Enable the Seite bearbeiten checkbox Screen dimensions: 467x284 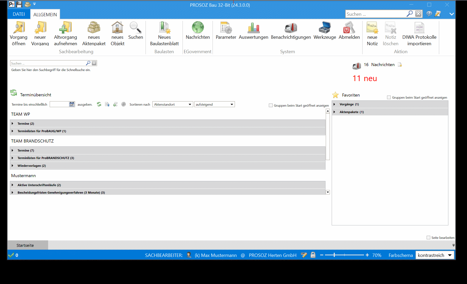pyautogui.click(x=428, y=238)
